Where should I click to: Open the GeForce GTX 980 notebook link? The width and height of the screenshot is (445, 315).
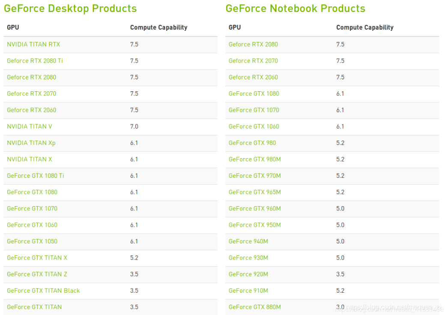coord(252,143)
